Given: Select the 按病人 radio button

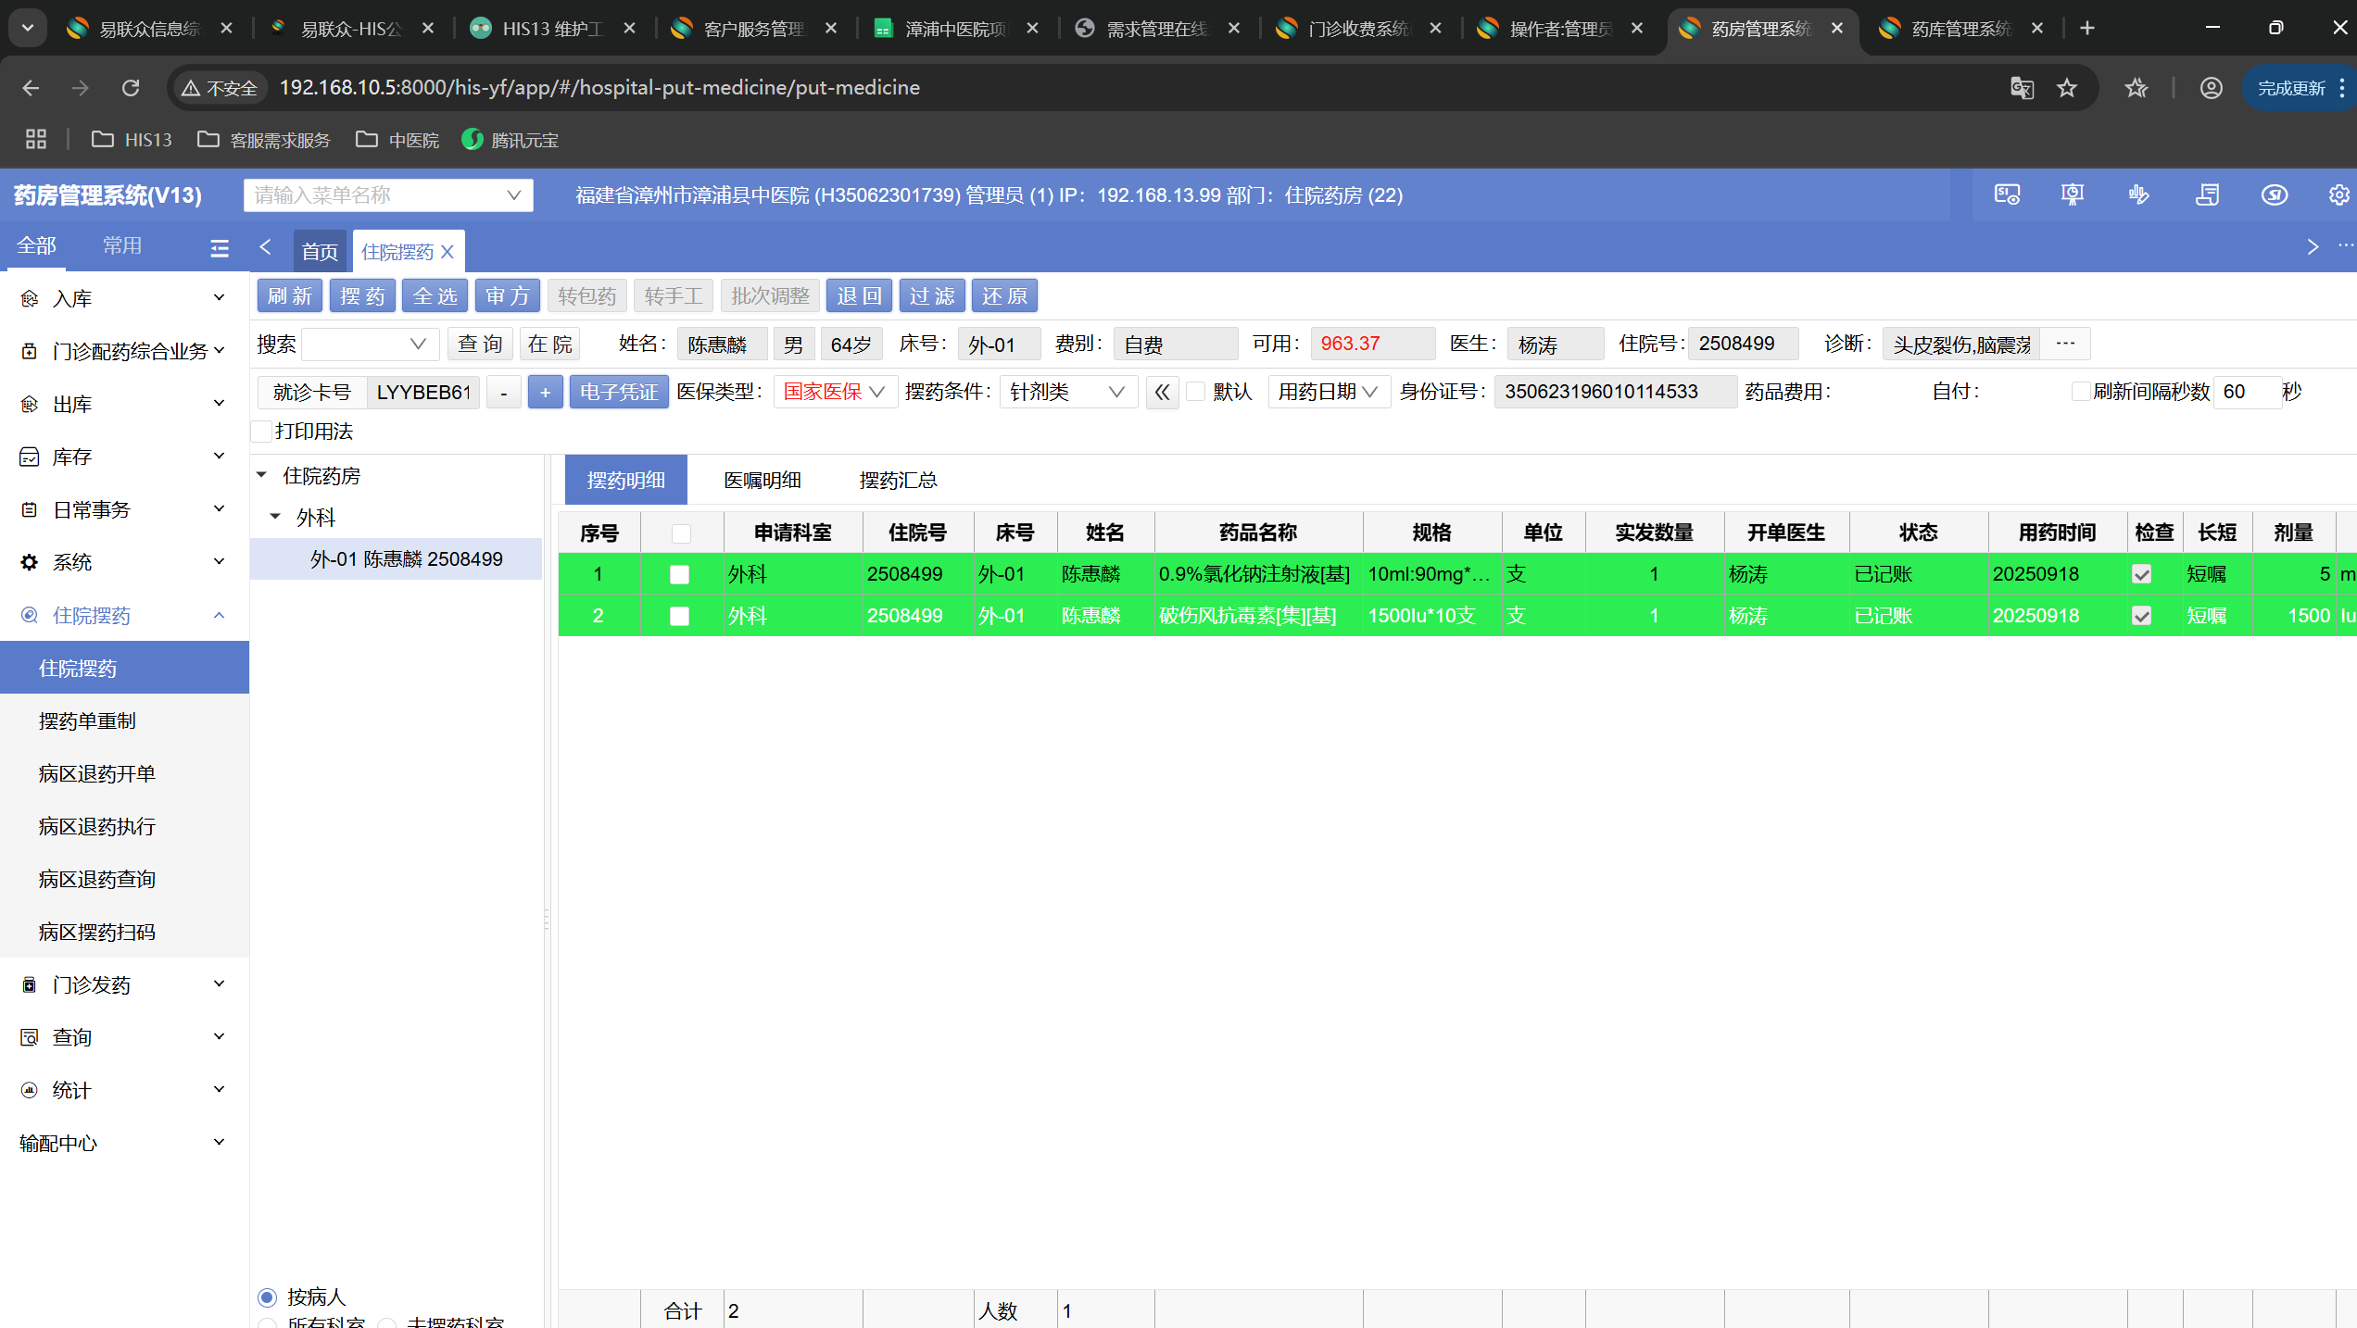Looking at the screenshot, I should coord(268,1297).
